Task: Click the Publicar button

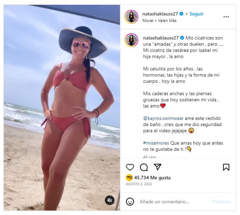Action: [221, 202]
